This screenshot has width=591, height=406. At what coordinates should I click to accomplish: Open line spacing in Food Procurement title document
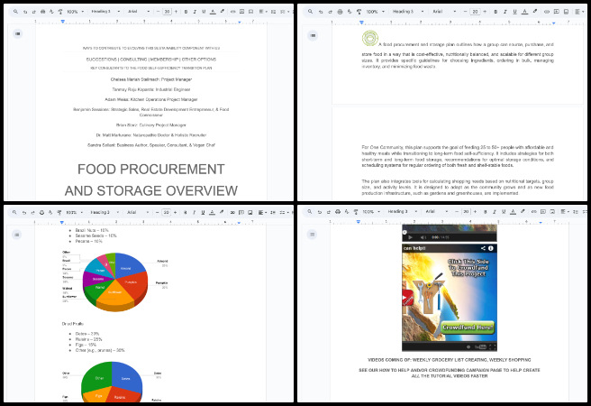point(274,12)
